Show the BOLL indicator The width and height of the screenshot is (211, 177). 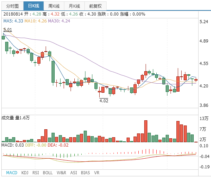click(48, 173)
